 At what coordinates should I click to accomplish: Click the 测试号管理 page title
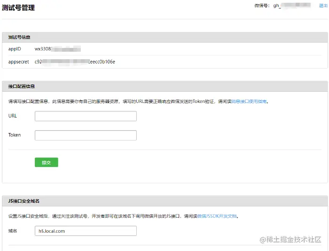(18, 8)
